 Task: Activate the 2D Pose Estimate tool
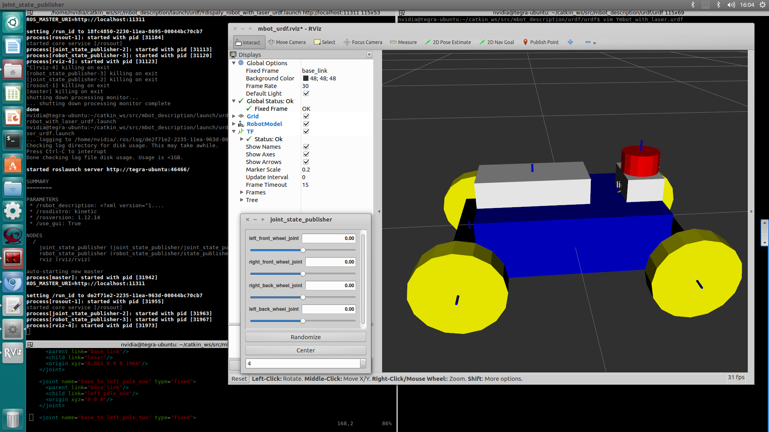click(448, 42)
